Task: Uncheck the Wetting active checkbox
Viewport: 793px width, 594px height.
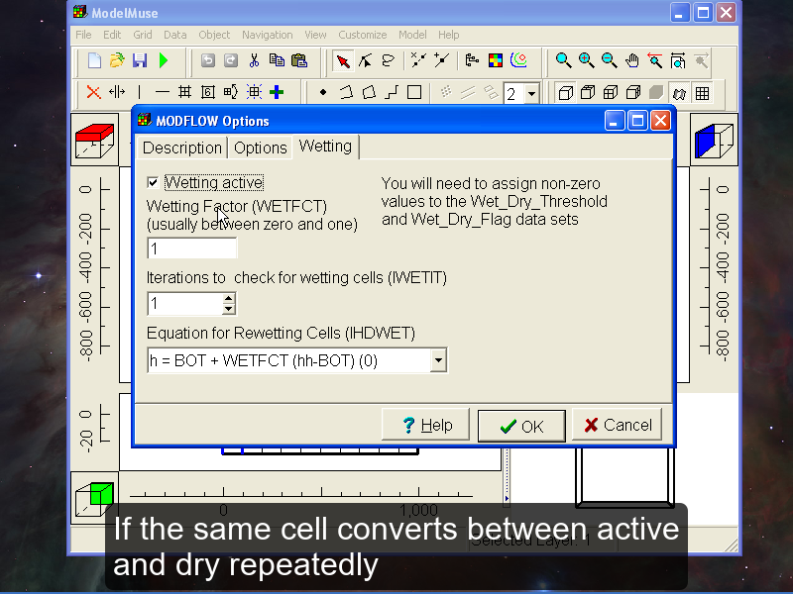Action: (x=153, y=182)
